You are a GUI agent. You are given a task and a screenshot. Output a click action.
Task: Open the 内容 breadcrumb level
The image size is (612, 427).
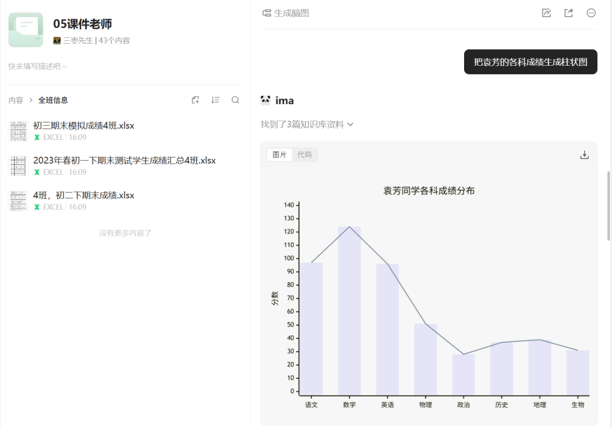coord(16,100)
